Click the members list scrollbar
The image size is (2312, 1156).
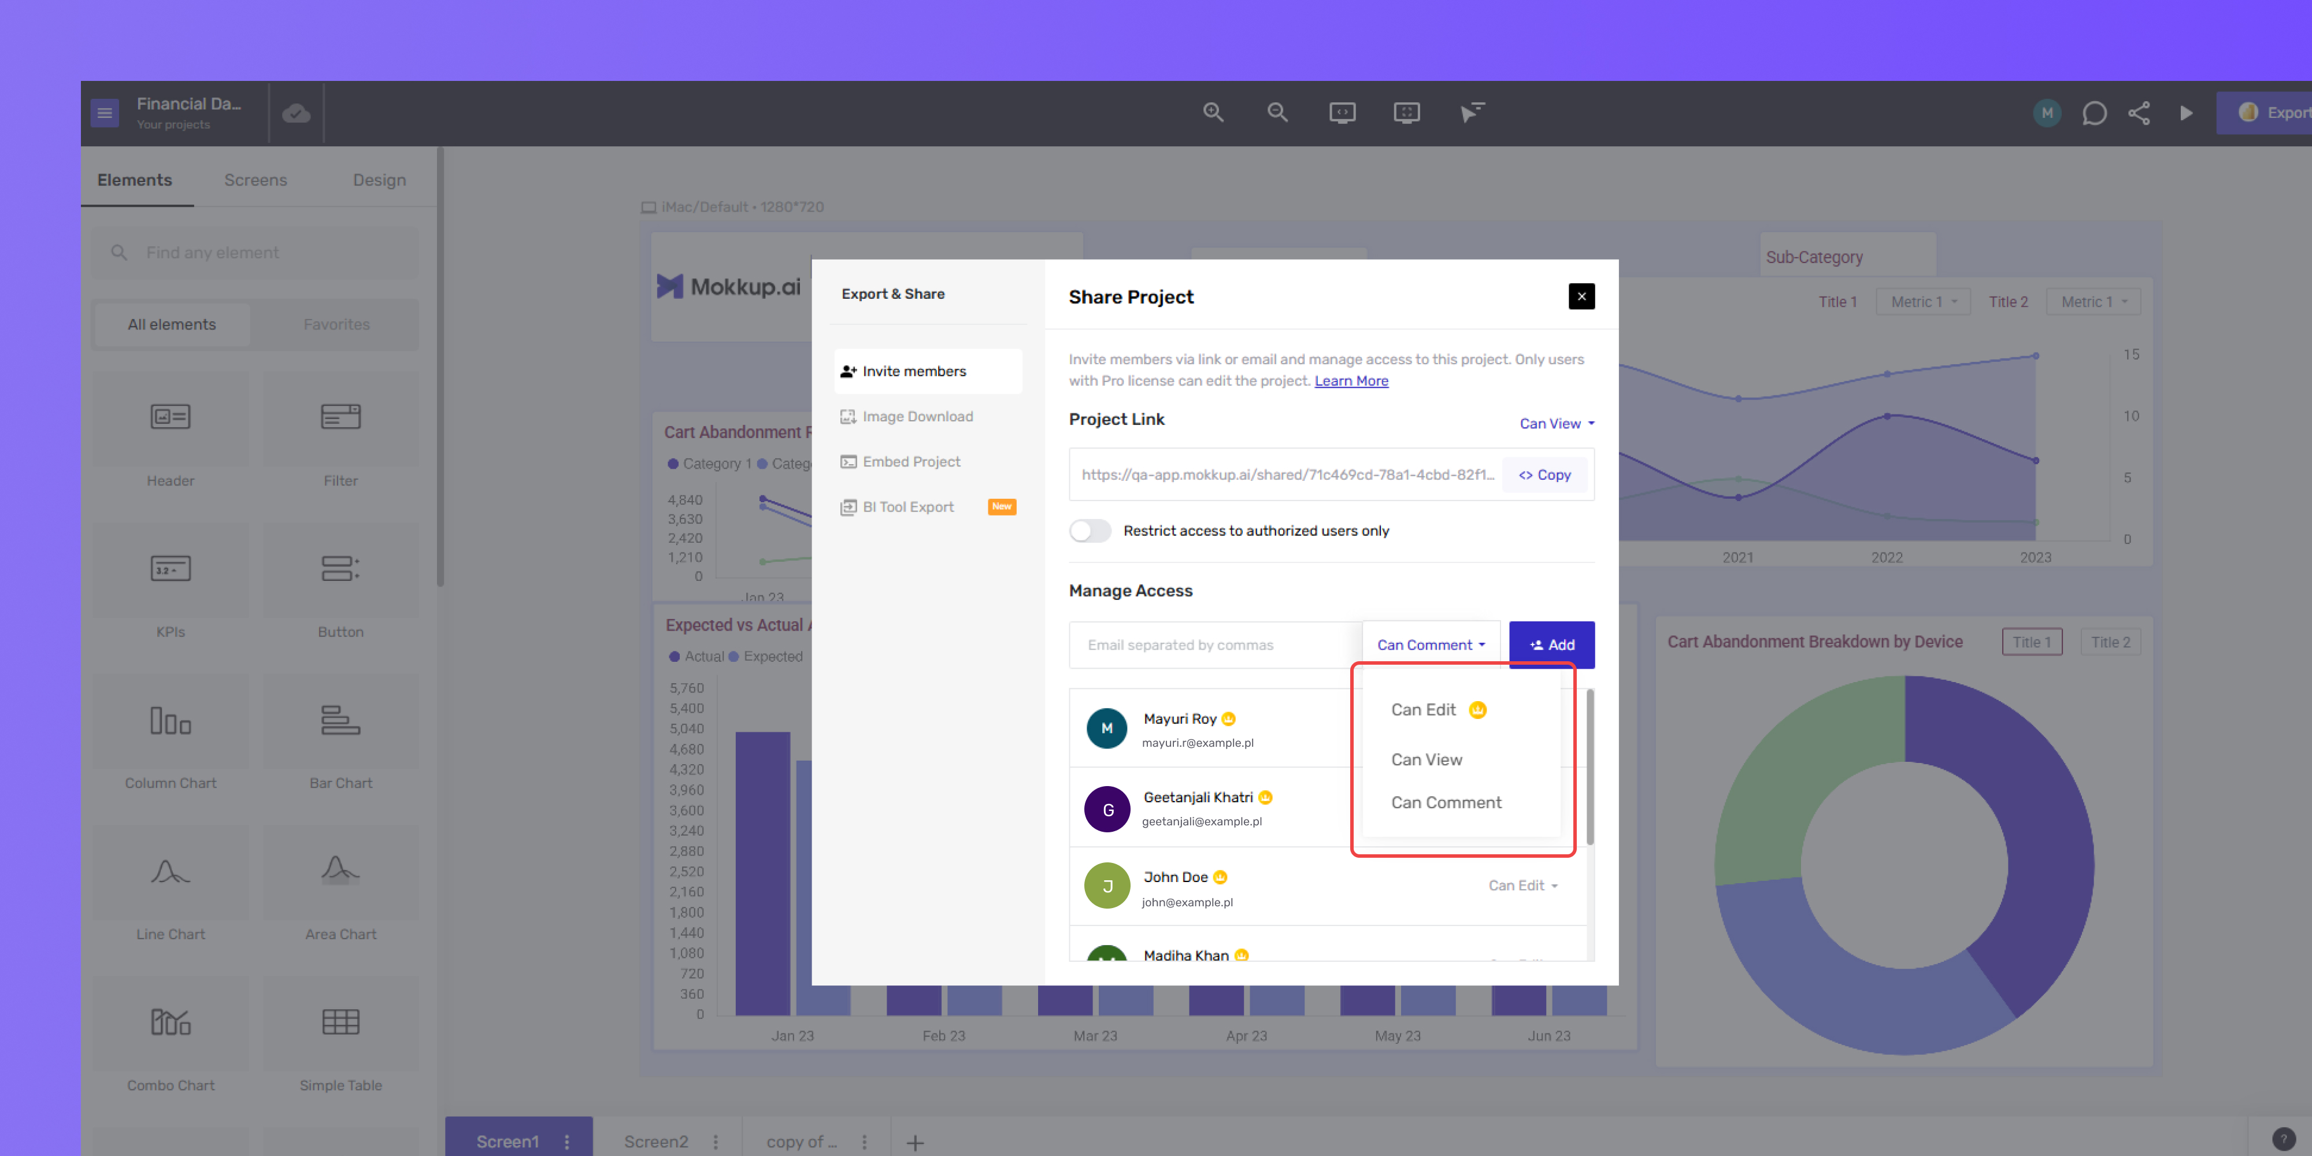pyautogui.click(x=1591, y=768)
